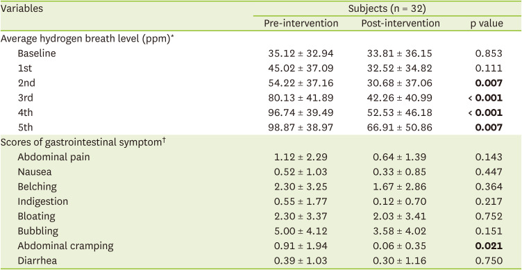Click the p value column header
The width and height of the screenshot is (522, 270).
click(487, 24)
